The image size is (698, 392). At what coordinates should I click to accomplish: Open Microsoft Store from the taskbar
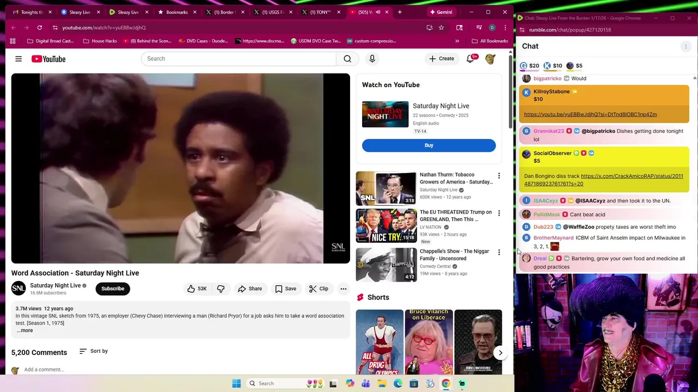click(414, 383)
